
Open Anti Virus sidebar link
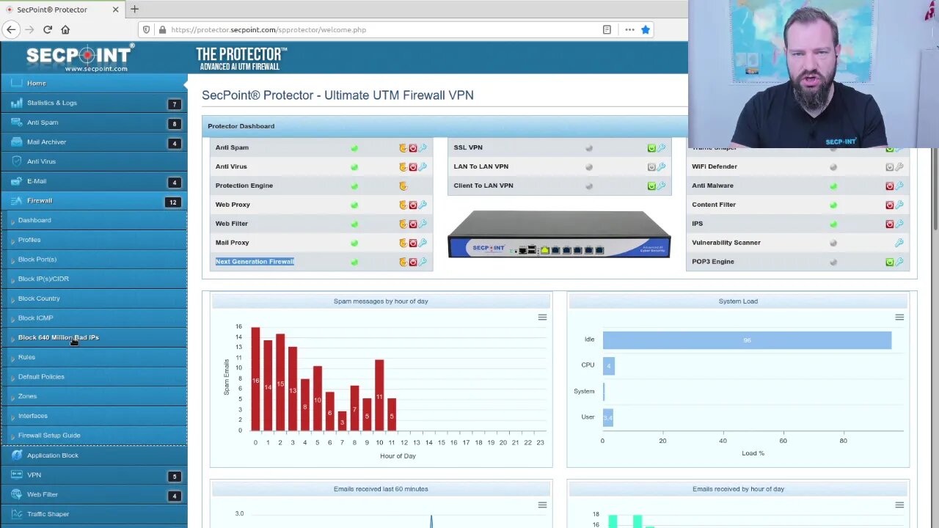click(x=94, y=161)
